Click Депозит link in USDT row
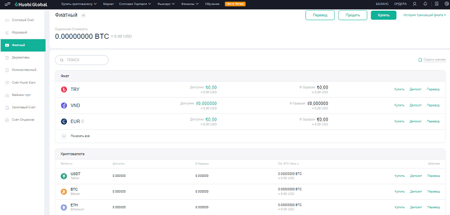Image resolution: width=450 pixels, height=215 pixels. click(x=416, y=176)
